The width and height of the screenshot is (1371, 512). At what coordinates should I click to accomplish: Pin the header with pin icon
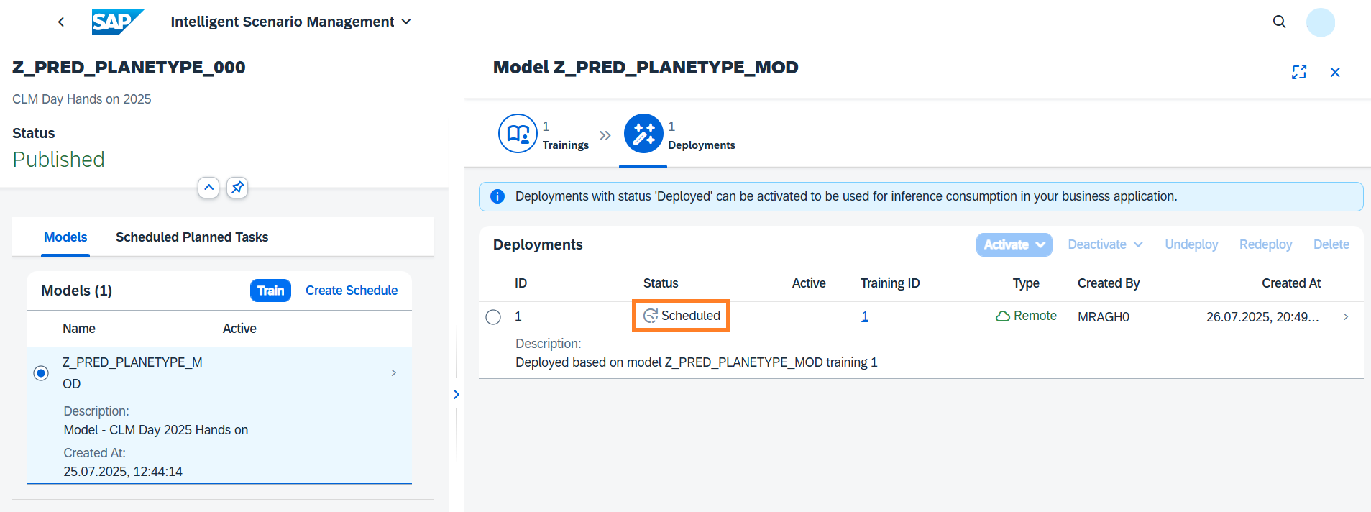click(237, 188)
